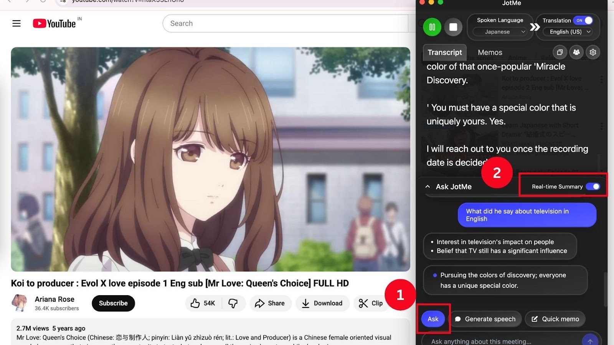The image size is (614, 345).
Task: Pause transcription with the green pause button
Action: [x=432, y=27]
